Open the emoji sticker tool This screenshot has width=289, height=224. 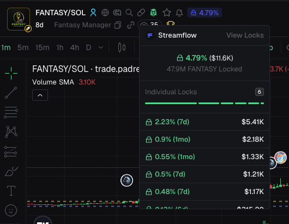(11, 210)
